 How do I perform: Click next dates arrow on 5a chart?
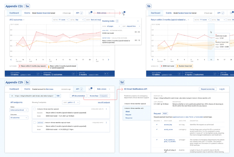point(109,60)
